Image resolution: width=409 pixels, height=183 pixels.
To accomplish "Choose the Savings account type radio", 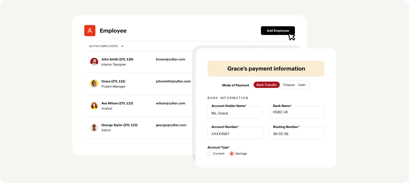I will 232,154.
